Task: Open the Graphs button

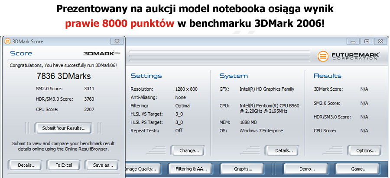Action: point(243,169)
